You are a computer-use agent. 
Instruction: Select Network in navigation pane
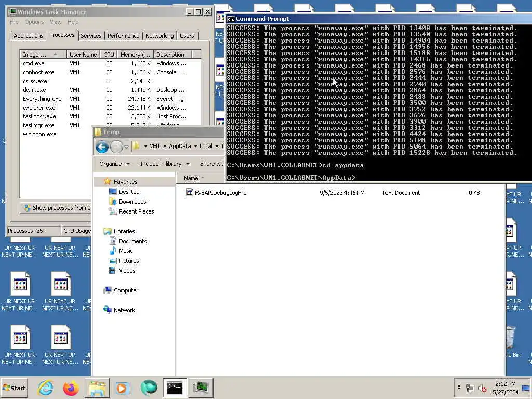pos(124,310)
